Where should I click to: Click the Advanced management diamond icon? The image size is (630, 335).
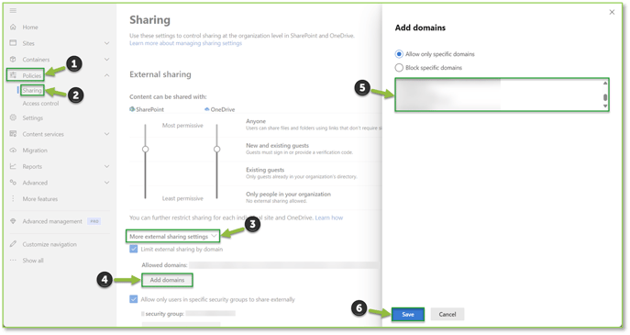coord(13,221)
